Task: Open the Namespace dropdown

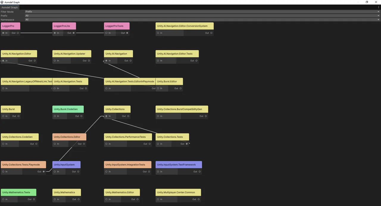Action: click(x=202, y=20)
